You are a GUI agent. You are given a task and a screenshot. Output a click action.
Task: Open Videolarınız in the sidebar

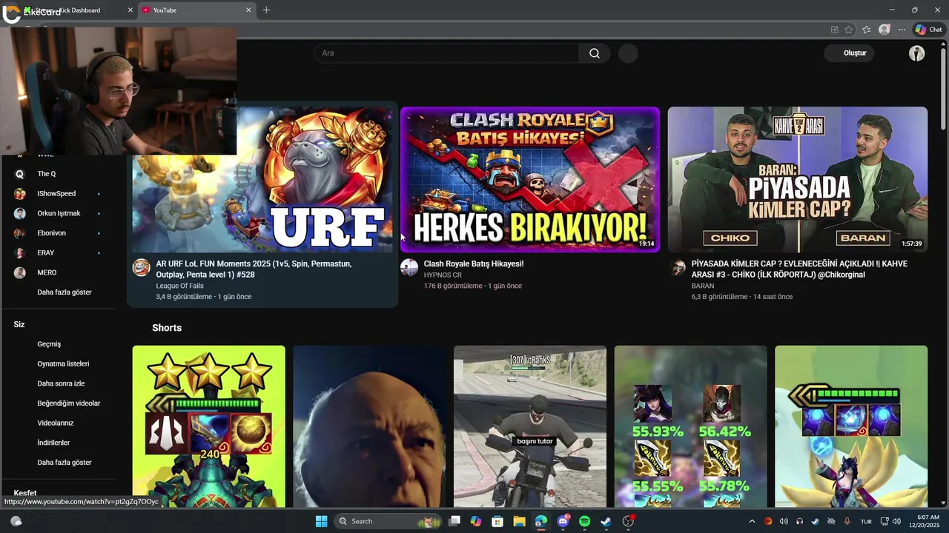[56, 423]
